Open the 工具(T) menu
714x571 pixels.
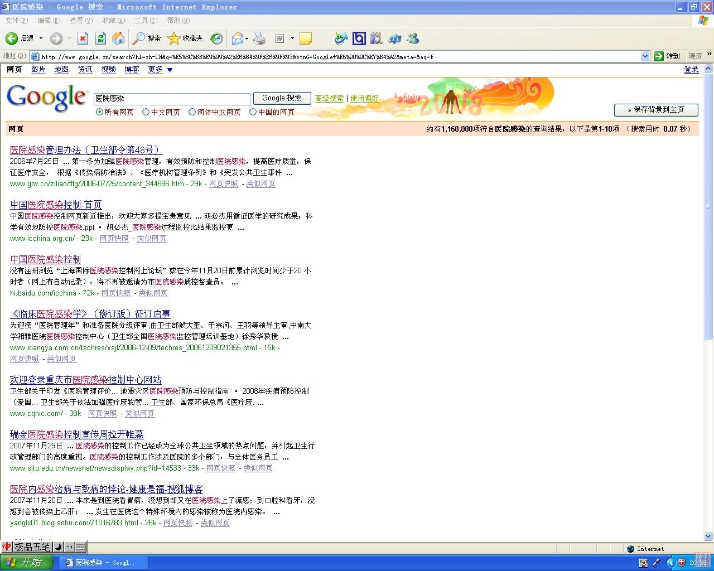[146, 21]
